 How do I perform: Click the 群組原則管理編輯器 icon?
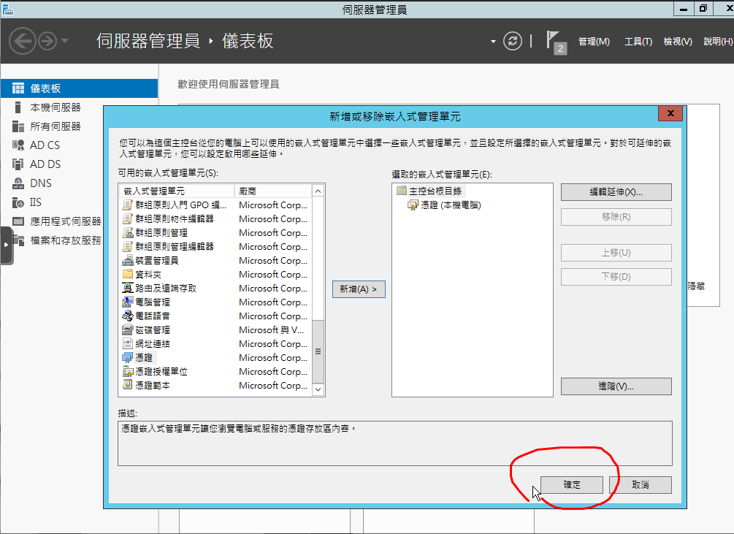tap(127, 246)
